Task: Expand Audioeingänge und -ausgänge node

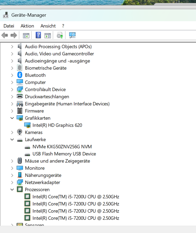Action: 12,61
